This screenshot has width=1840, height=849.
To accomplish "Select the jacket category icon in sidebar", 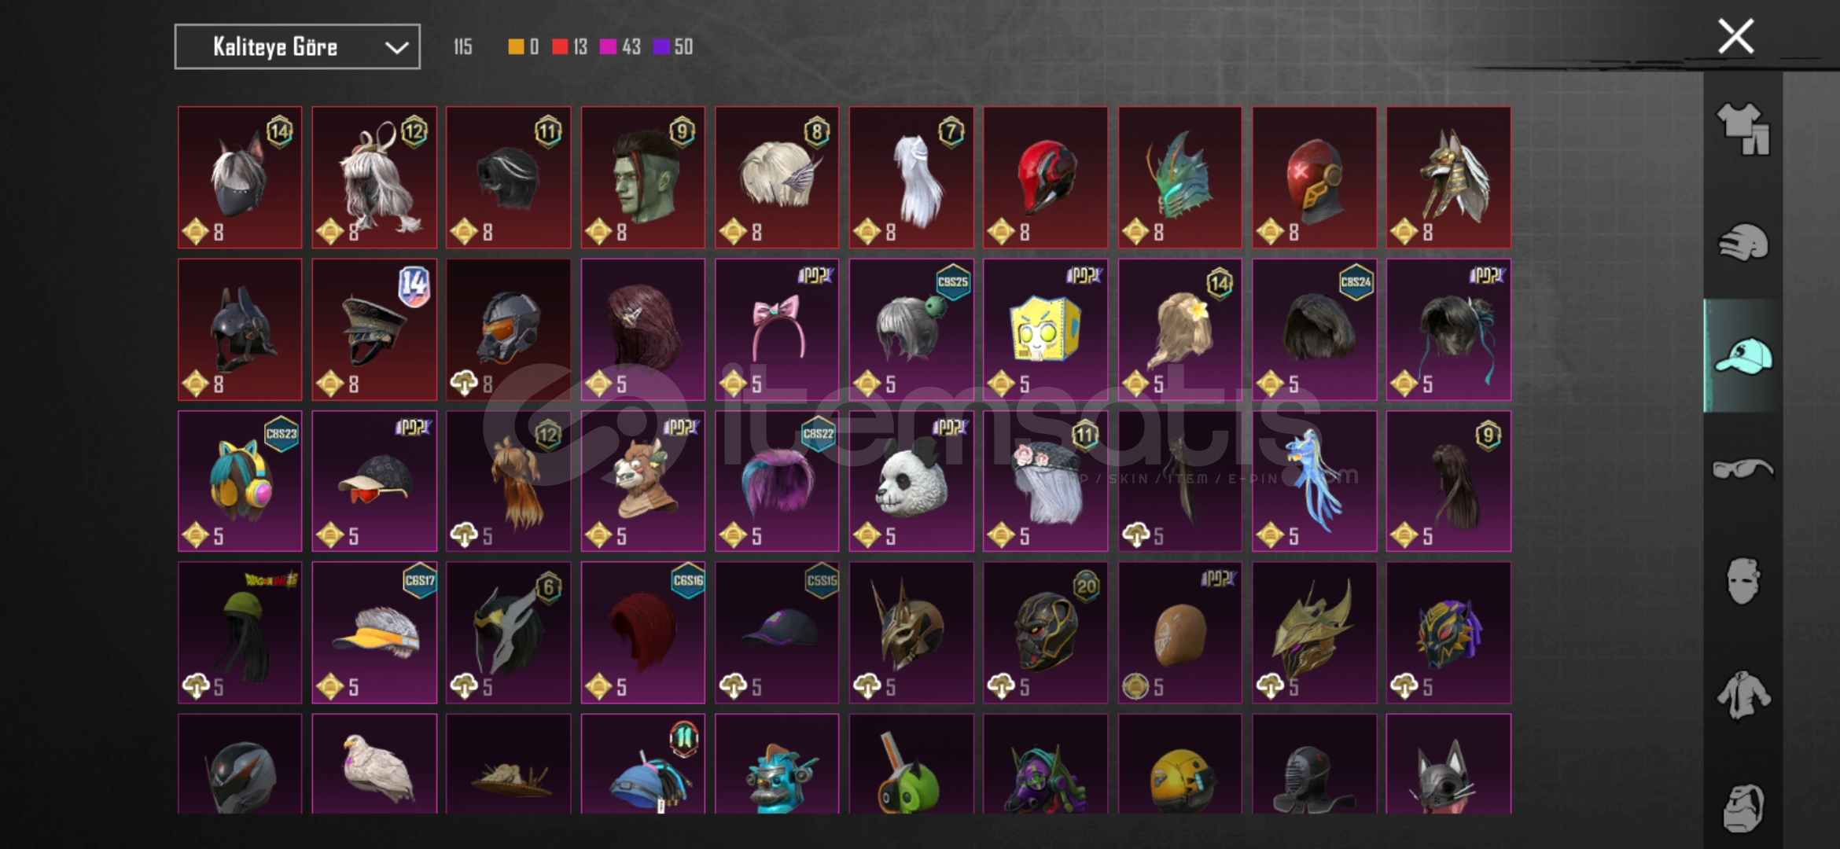I will pyautogui.click(x=1742, y=695).
